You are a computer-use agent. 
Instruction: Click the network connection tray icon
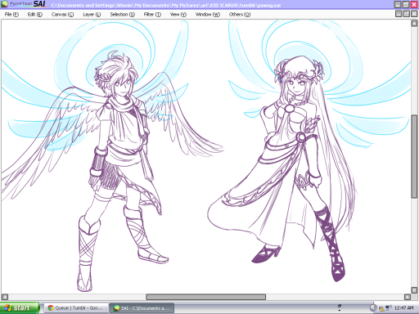tap(388, 308)
